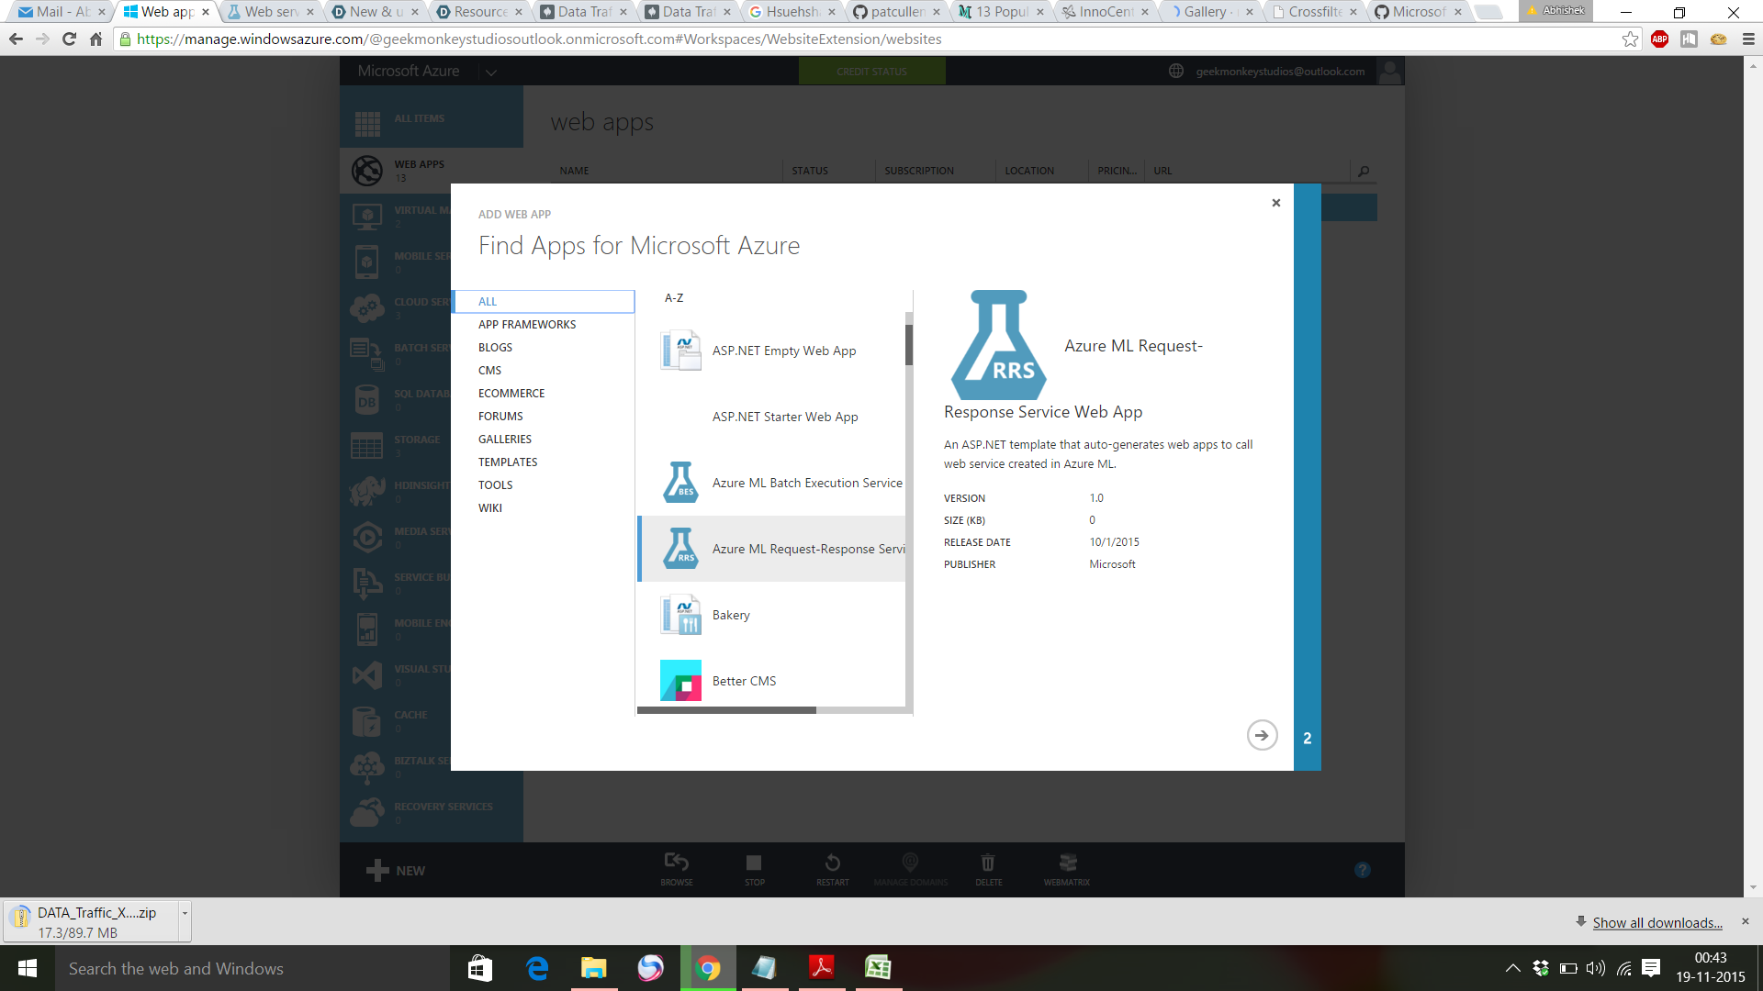Click the horizontal scrollbar under the app list
Viewport: 1763px width, 991px height.
click(726, 710)
